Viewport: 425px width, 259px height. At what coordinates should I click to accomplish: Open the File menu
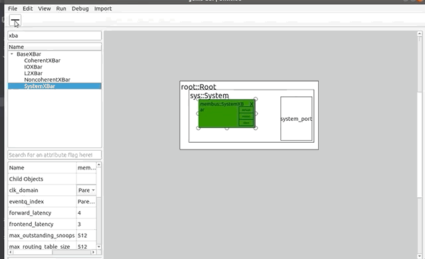point(13,9)
